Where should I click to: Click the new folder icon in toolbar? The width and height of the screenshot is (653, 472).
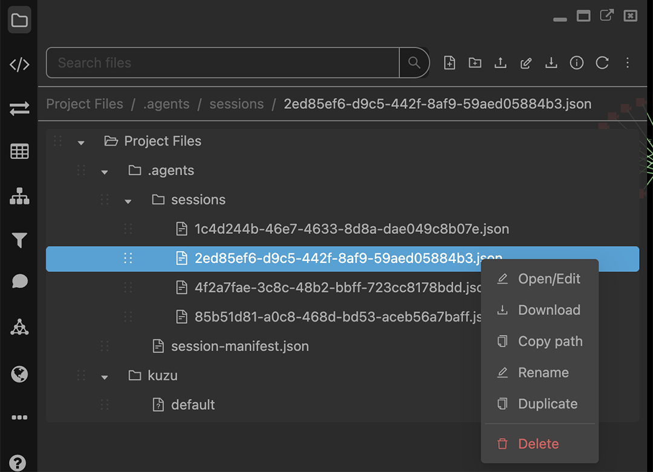pos(475,63)
